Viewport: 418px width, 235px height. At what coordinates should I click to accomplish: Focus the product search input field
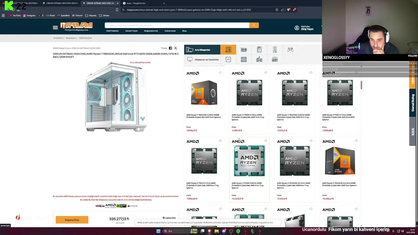pos(177,25)
